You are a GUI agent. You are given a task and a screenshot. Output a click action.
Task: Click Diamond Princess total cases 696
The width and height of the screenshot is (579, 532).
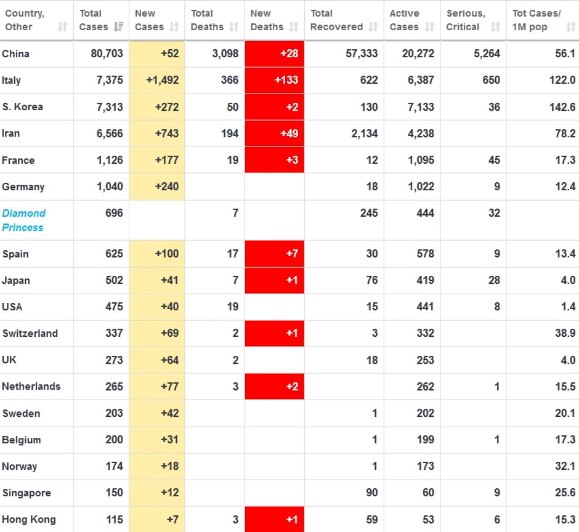pyautogui.click(x=114, y=213)
